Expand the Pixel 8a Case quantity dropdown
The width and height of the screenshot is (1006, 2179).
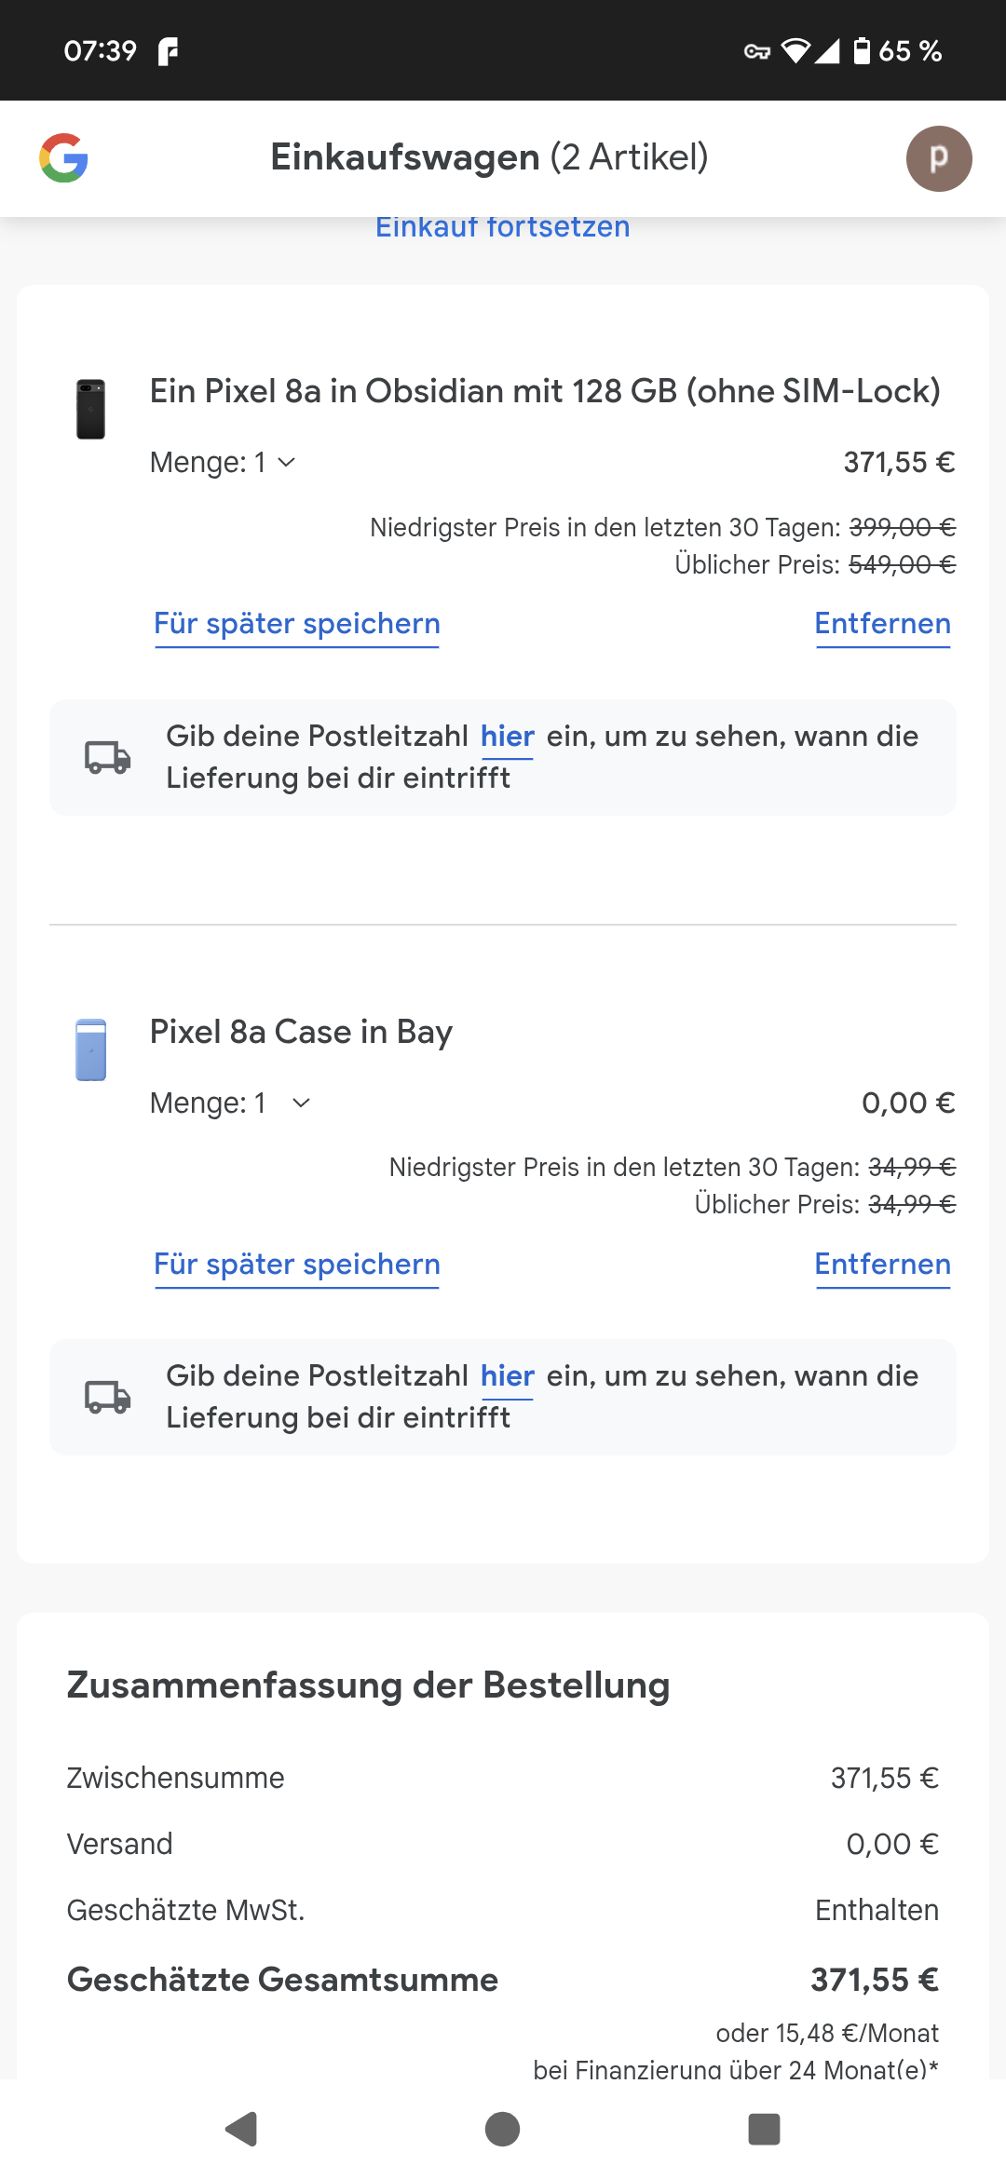[231, 1103]
